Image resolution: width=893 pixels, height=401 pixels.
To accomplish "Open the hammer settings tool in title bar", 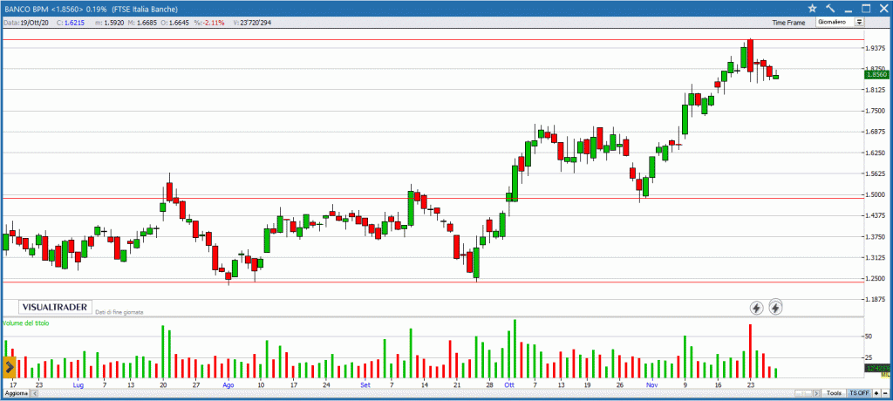I will (830, 9).
